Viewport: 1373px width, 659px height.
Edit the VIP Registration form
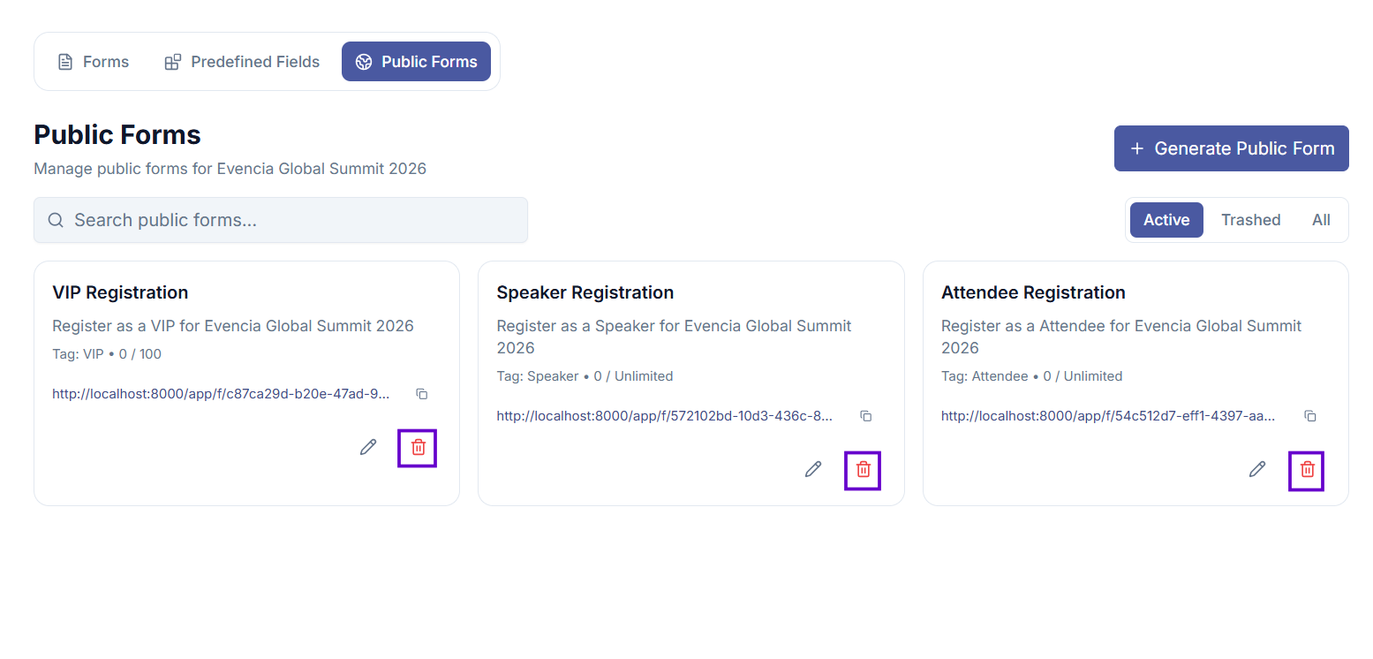click(368, 447)
